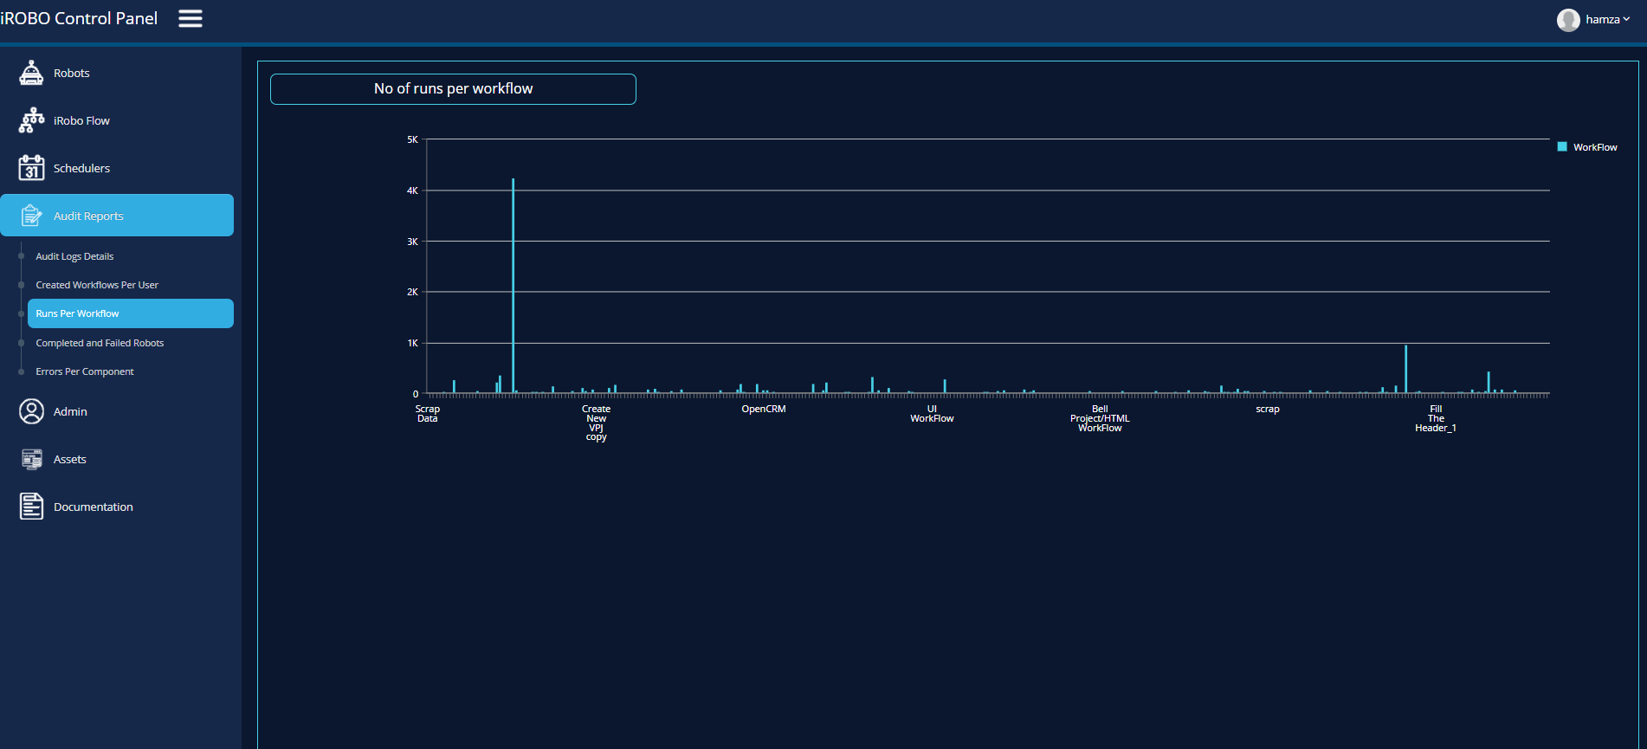Click the tallest bar in the chart
Screen dimensions: 1647x749
(513, 286)
